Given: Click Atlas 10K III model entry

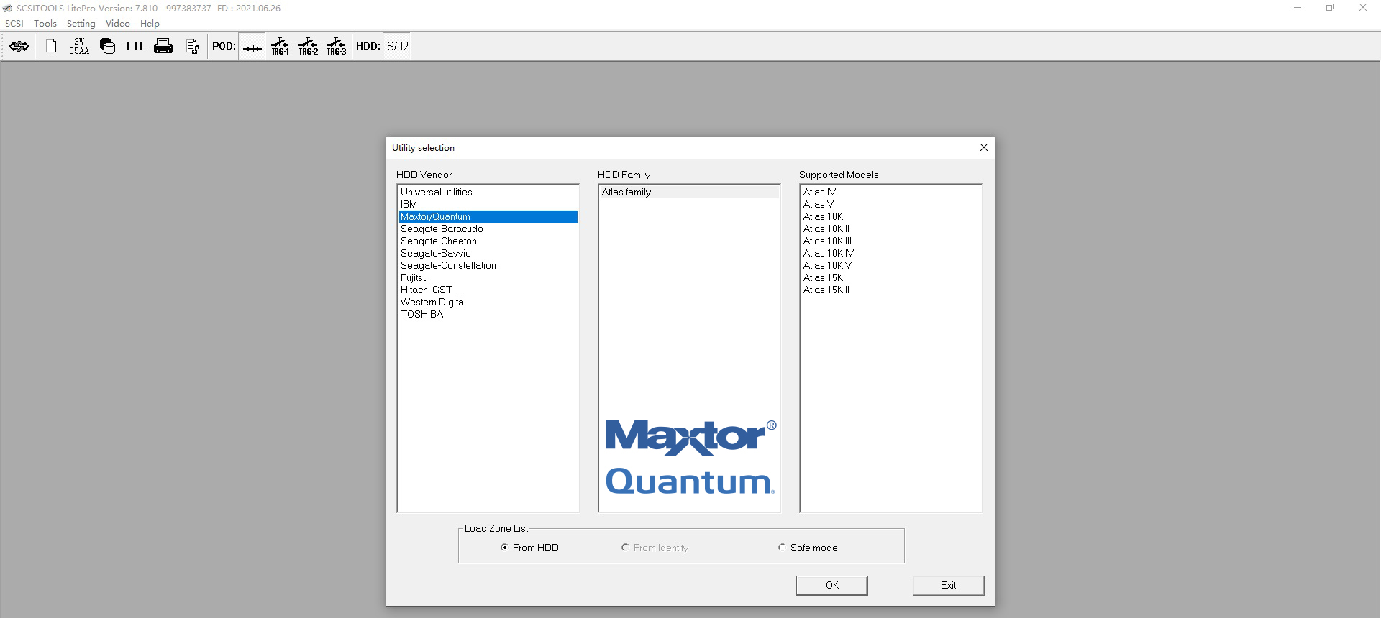Looking at the screenshot, I should click(890, 241).
